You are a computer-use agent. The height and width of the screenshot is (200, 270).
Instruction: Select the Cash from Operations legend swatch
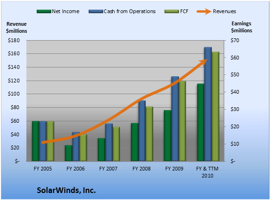pos(96,12)
